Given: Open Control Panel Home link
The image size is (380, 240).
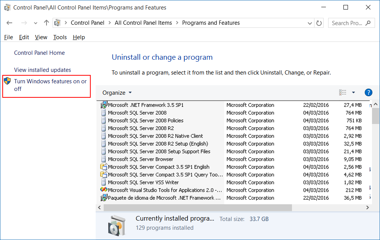Looking at the screenshot, I should 39,53.
